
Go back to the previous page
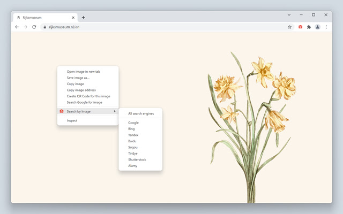click(x=17, y=27)
